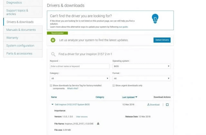This screenshot has height=135, width=206.
Task: Expand the Format dropdown
Action: (x=141, y=79)
